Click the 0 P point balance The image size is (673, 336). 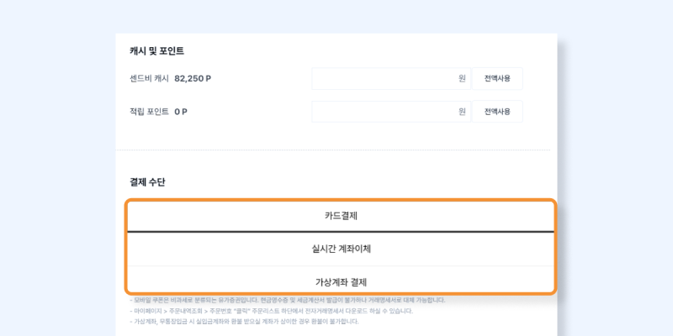pos(181,112)
